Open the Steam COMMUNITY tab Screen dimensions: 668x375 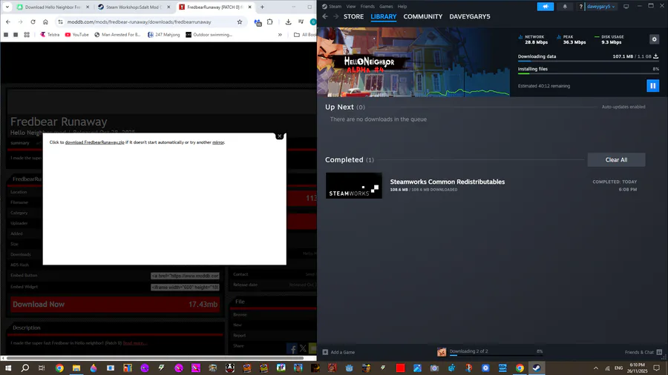click(x=422, y=16)
